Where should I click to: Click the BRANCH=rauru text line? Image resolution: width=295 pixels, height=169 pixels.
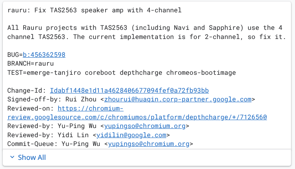[30, 63]
